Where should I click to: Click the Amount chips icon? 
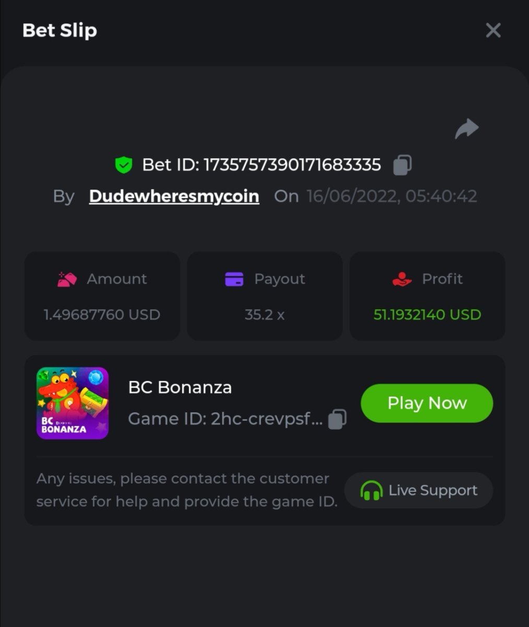click(67, 279)
